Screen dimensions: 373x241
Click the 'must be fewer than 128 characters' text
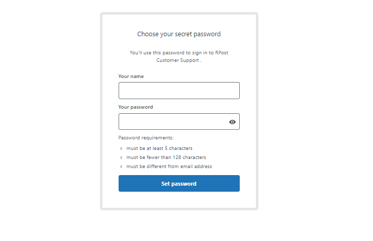[166, 157]
